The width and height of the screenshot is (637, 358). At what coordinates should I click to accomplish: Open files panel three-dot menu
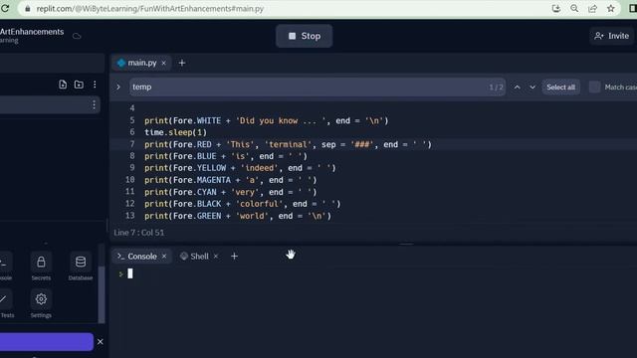(95, 84)
